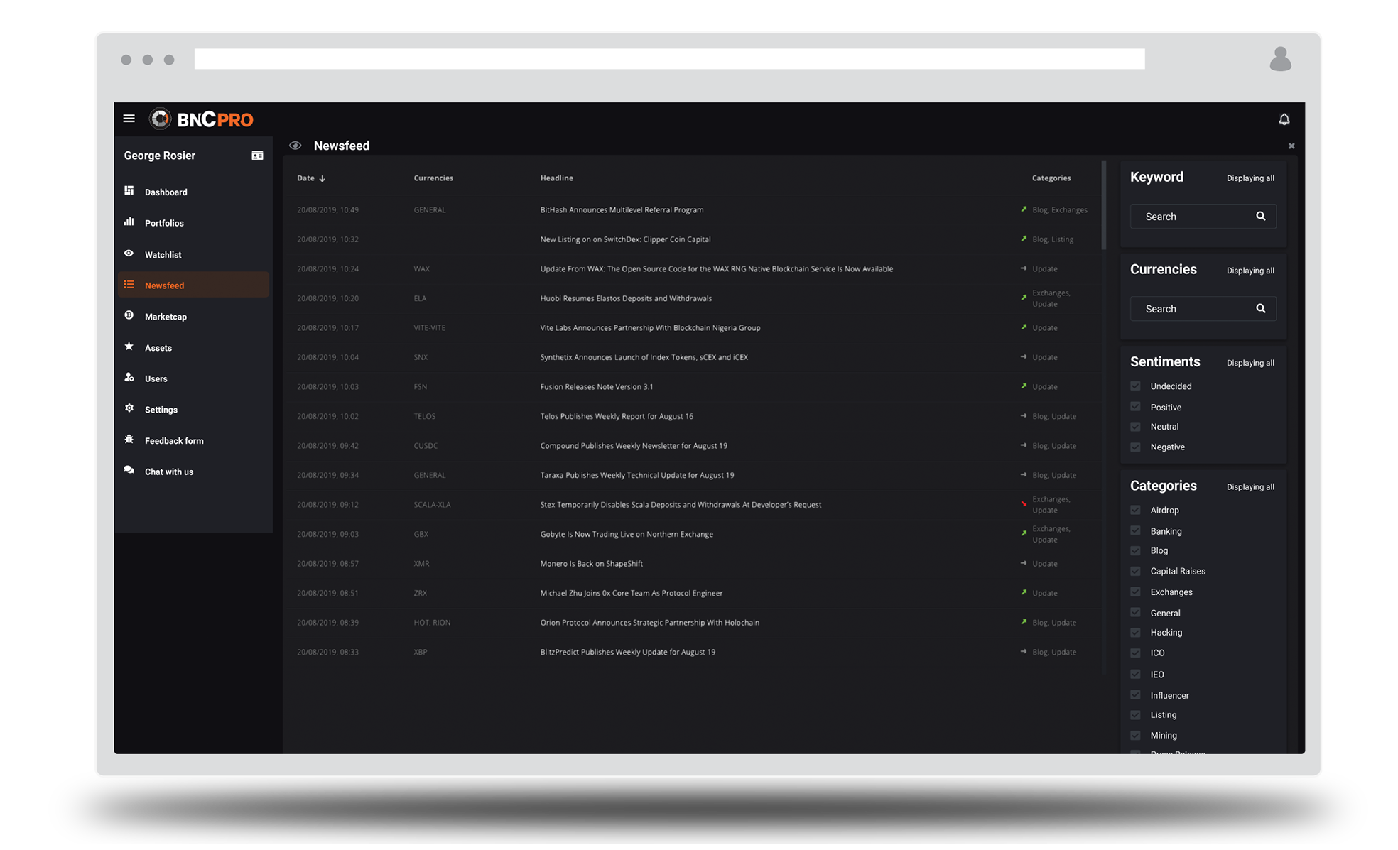Click the browser user avatar icon

coord(1280,60)
